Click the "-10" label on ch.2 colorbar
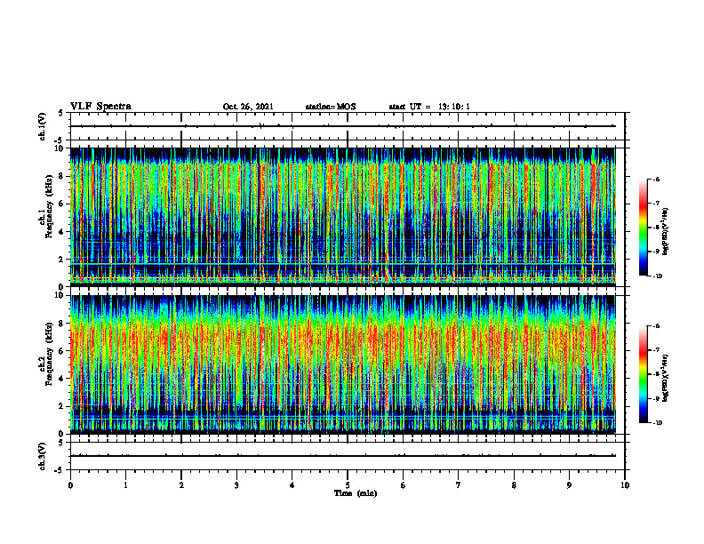Screen dimensions: 704x544 [x=657, y=422]
